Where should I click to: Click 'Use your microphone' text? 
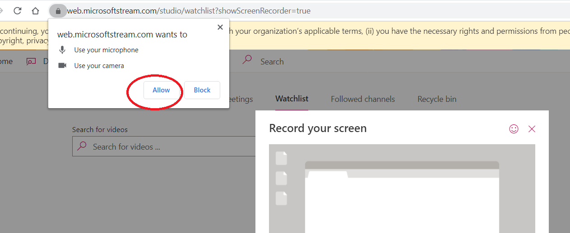(x=107, y=50)
